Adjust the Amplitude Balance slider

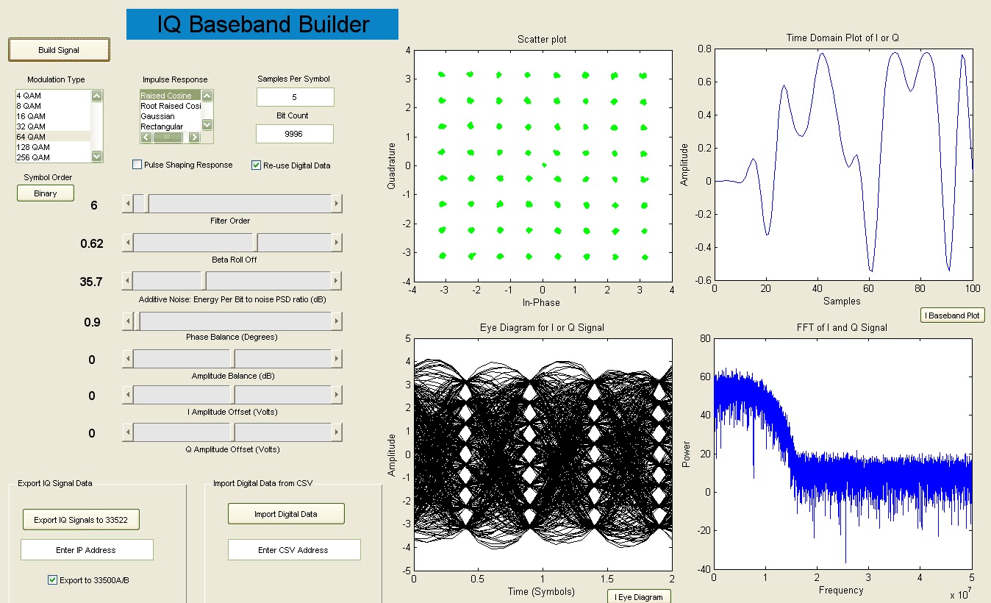[x=232, y=357]
